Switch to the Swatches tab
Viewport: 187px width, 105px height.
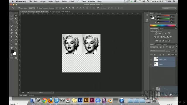tap(158, 13)
